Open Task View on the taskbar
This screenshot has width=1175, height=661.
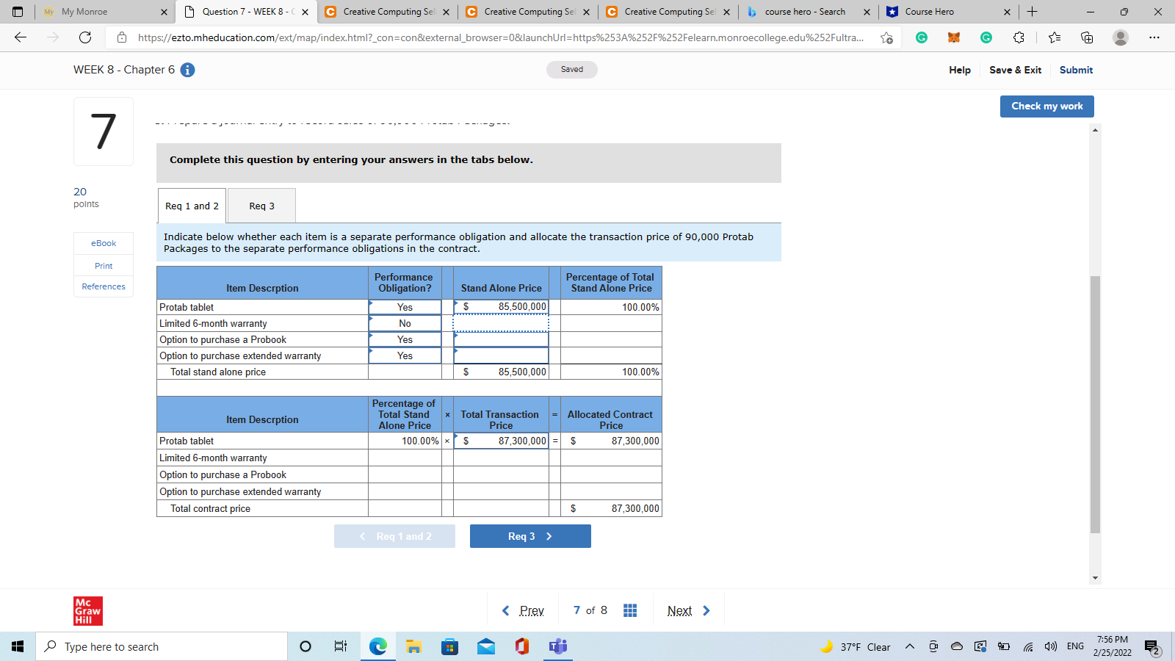(x=341, y=646)
